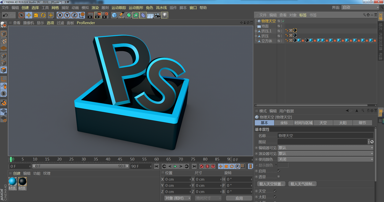Activate the Move tool in top toolbar
This screenshot has height=202, width=384.
(29, 15)
